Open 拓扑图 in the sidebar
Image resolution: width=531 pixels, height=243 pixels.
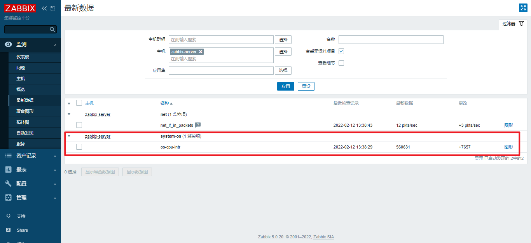pyautogui.click(x=35, y=122)
